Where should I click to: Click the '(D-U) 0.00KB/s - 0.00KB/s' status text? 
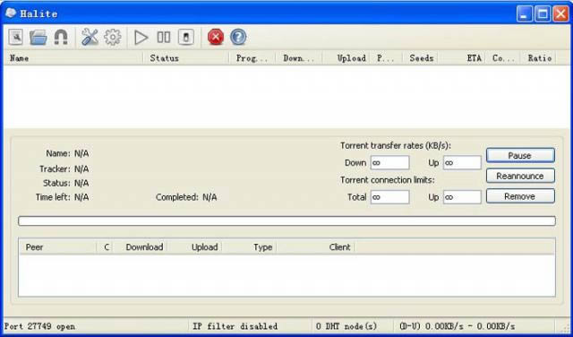coord(458,326)
